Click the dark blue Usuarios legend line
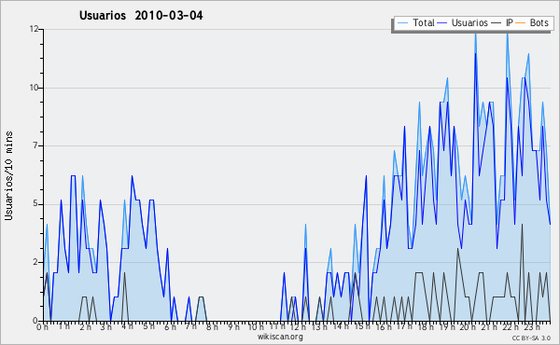The image size is (560, 345). (442, 23)
